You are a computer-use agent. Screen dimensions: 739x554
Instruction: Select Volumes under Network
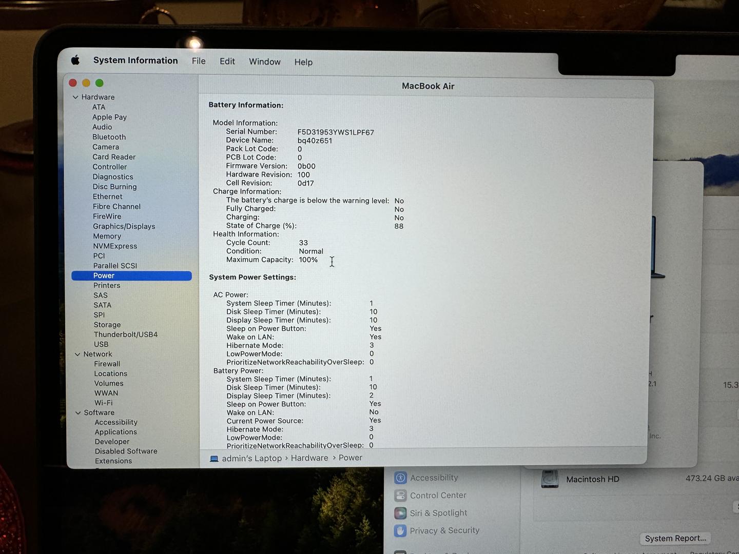[109, 383]
